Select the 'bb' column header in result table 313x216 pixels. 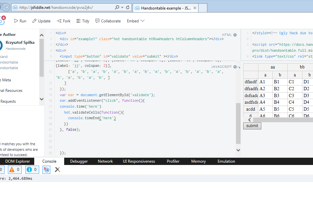click(300, 67)
